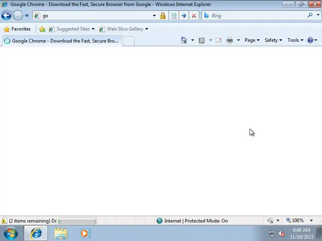322x241 pixels.
Task: Open the Windows Start orb
Action: pos(11,233)
